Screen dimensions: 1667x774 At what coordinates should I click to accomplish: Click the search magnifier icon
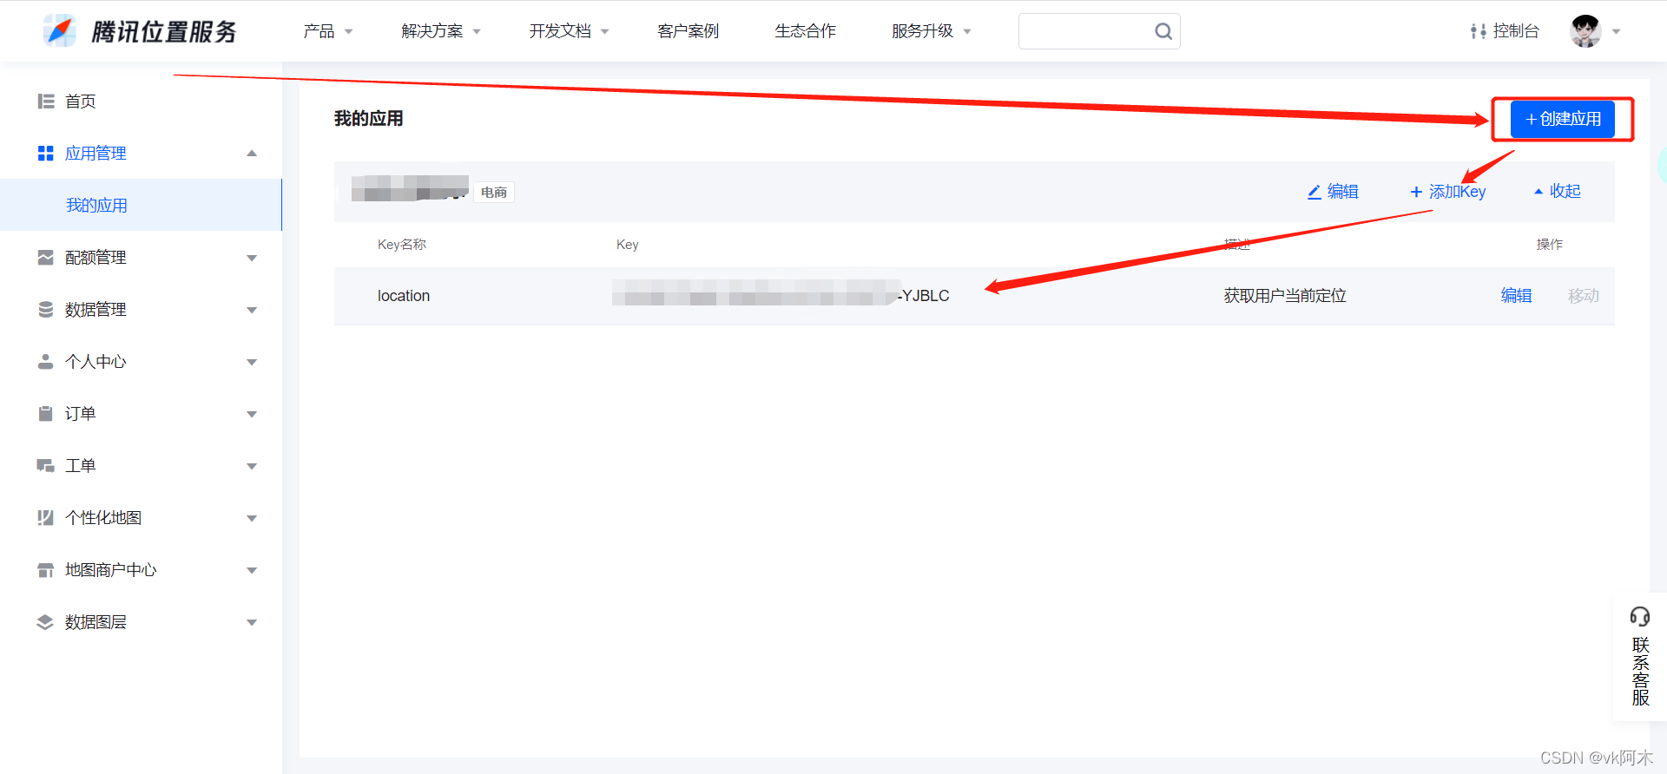click(x=1163, y=31)
